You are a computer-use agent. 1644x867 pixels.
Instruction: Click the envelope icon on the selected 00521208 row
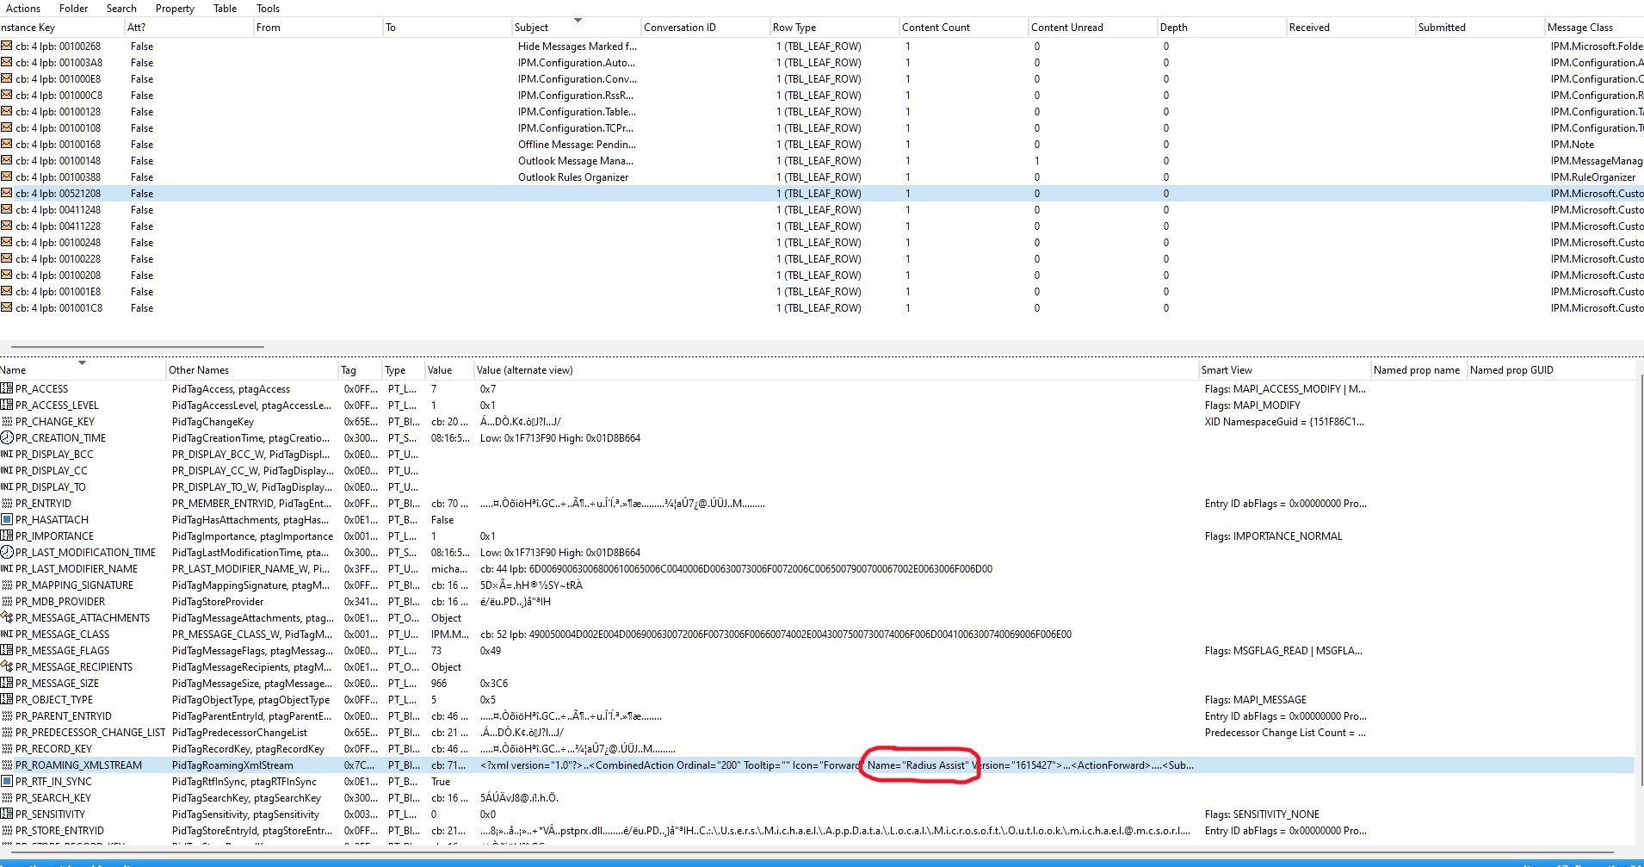click(x=9, y=193)
